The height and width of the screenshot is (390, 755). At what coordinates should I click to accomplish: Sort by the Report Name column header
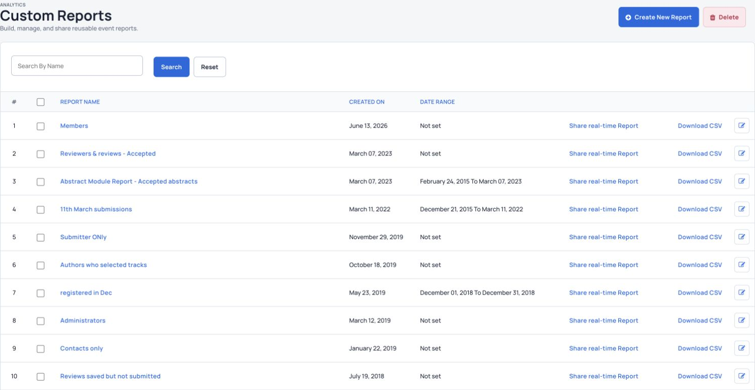[x=80, y=102]
